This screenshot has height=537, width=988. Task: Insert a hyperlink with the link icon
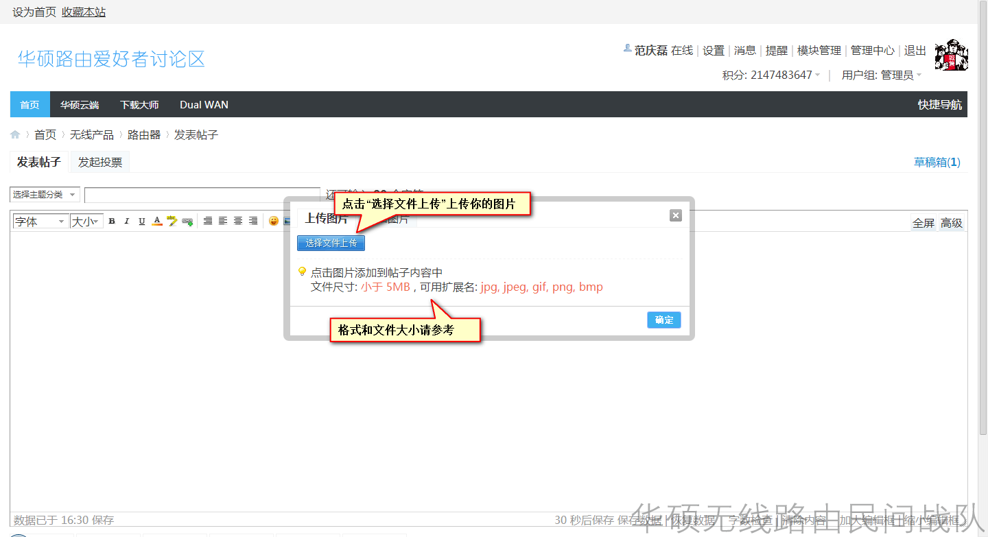[x=187, y=221]
